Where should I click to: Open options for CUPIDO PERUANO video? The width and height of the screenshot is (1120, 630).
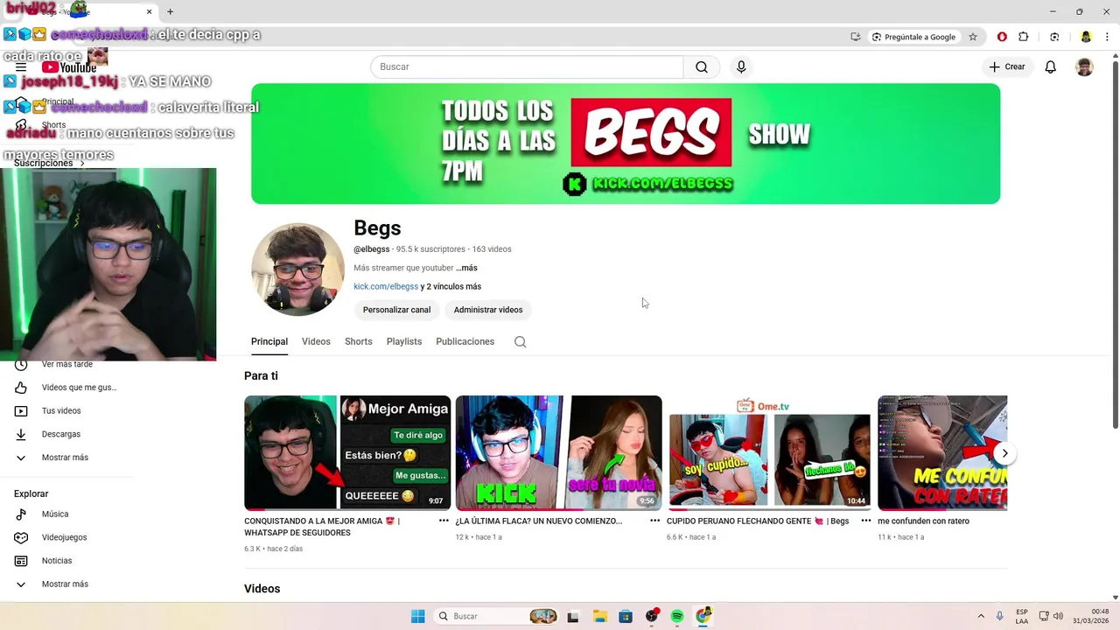pos(866,521)
